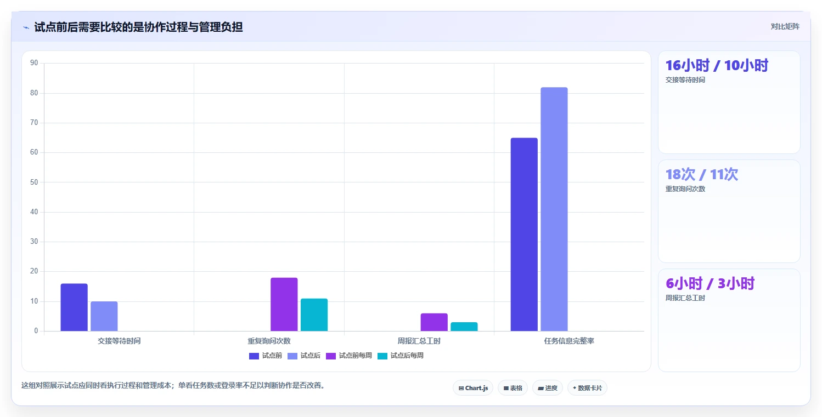The width and height of the screenshot is (822, 417).
Task: Click the 周报汇总工时 card caption
Action: coord(685,298)
